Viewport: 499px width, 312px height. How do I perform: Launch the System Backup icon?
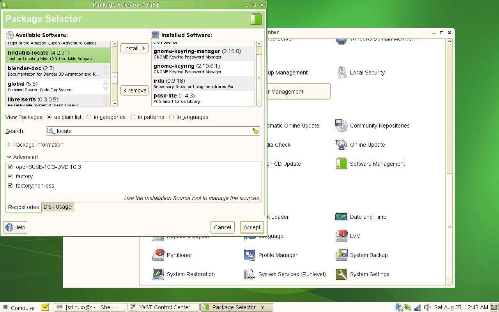(x=342, y=255)
